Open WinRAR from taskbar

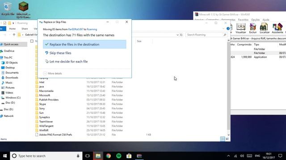[x=139, y=156]
